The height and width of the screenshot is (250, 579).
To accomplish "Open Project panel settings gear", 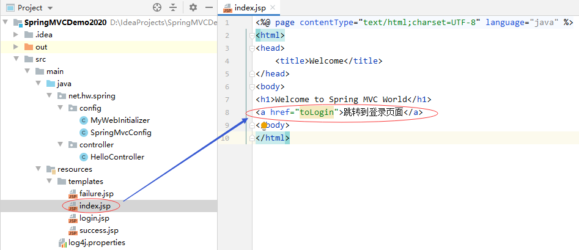I will (x=193, y=7).
